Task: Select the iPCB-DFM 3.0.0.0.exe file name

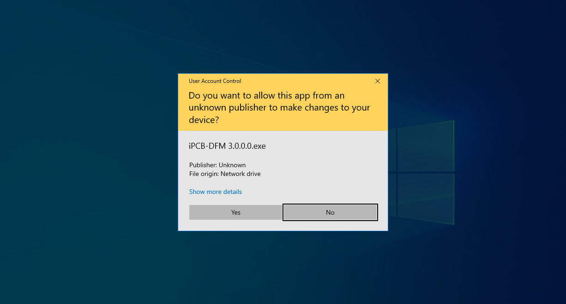Action: [x=228, y=146]
